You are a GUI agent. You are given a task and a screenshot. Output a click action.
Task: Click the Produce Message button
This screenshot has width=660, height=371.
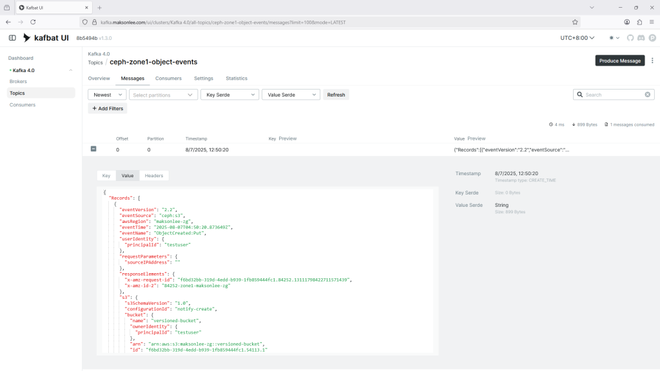(x=620, y=61)
